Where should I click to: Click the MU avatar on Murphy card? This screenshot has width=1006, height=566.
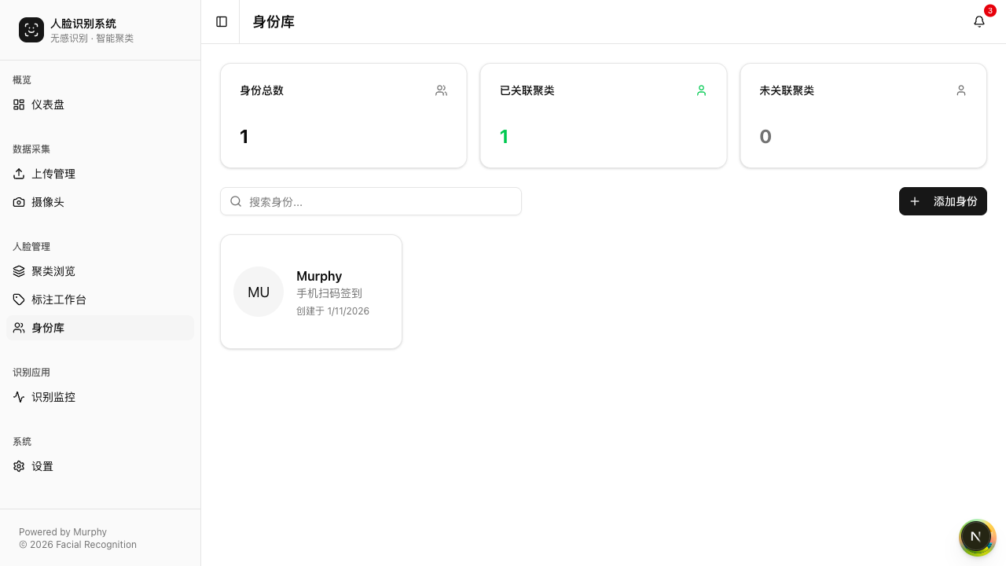[x=259, y=292]
